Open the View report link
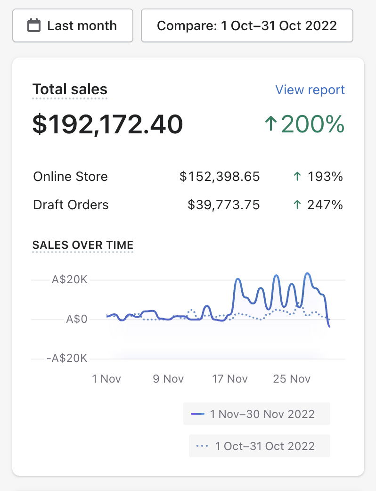 click(310, 90)
